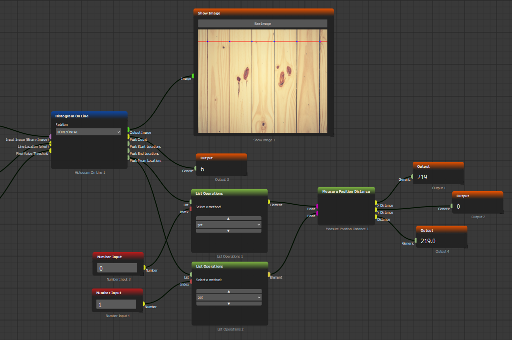Open the Relation dropdown showing HORIZONTAL
The image size is (512, 340).
click(x=88, y=132)
